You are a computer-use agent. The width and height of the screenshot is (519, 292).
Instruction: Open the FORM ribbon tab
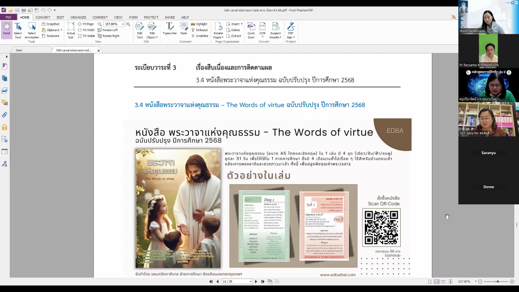click(x=133, y=17)
